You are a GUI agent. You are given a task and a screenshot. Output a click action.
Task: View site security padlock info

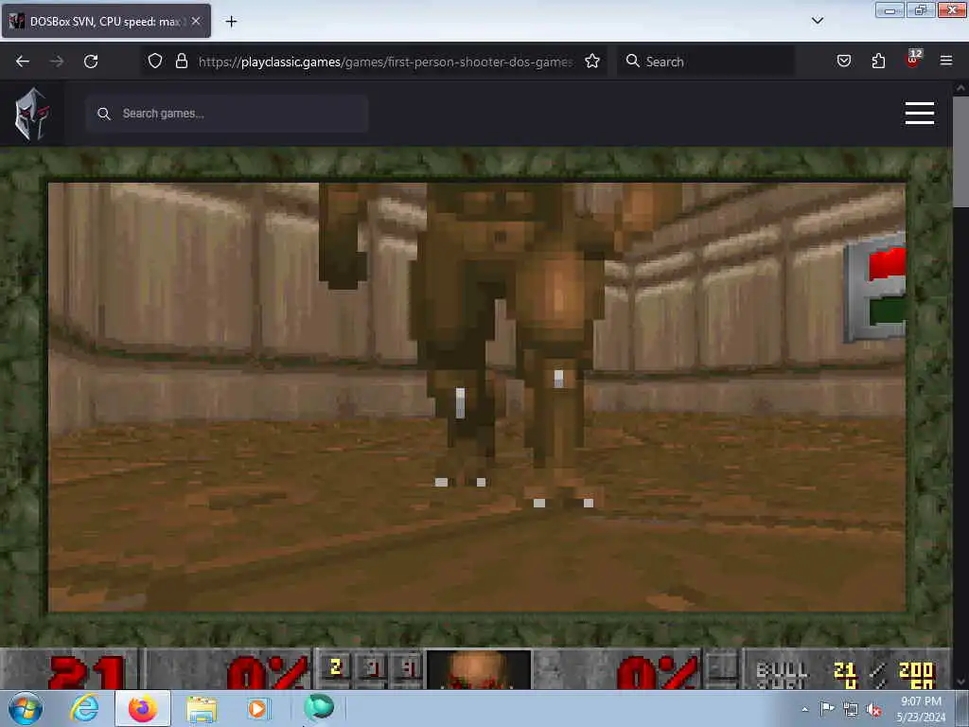[182, 61]
